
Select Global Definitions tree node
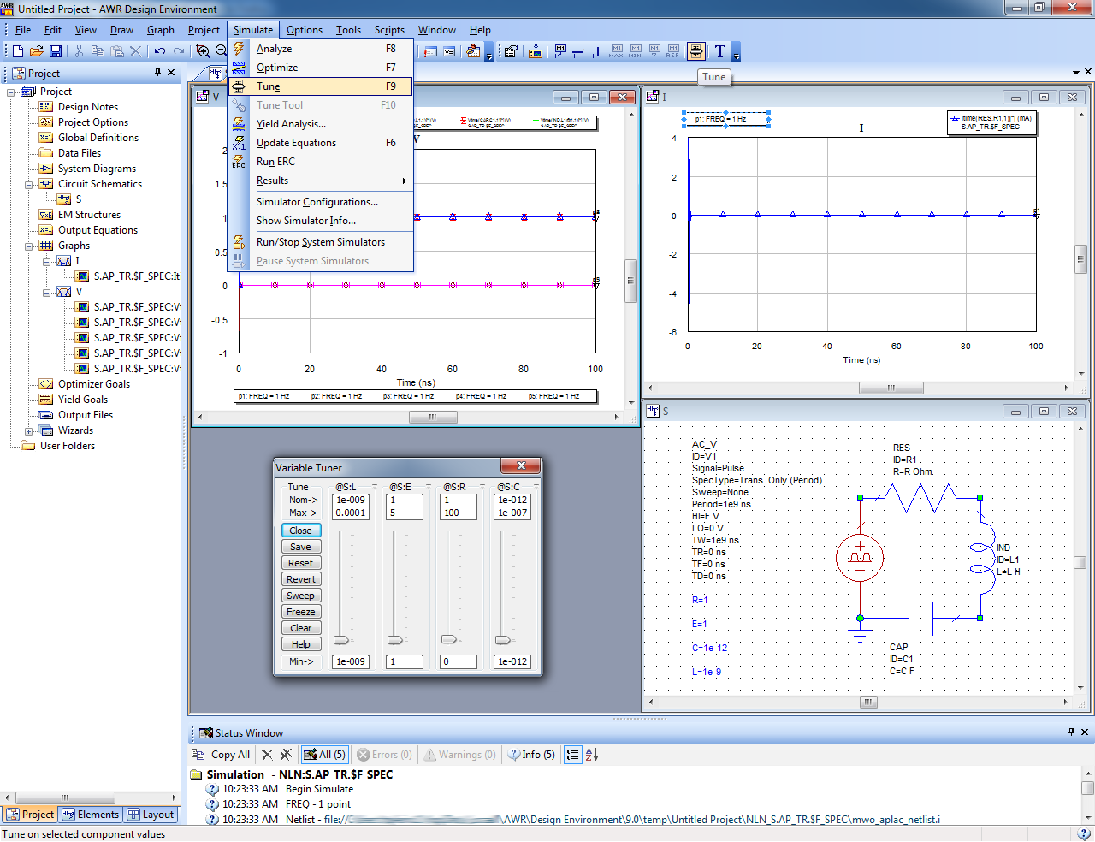coord(98,138)
